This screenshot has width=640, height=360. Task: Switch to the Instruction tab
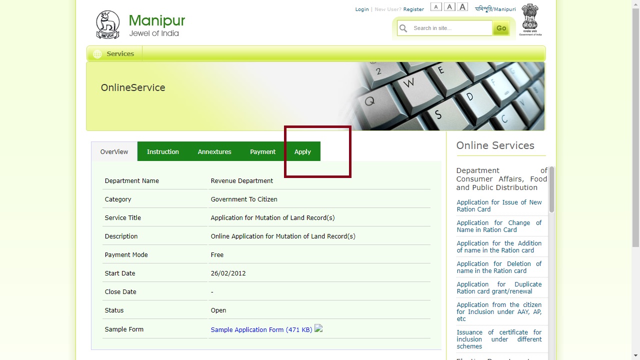click(162, 151)
